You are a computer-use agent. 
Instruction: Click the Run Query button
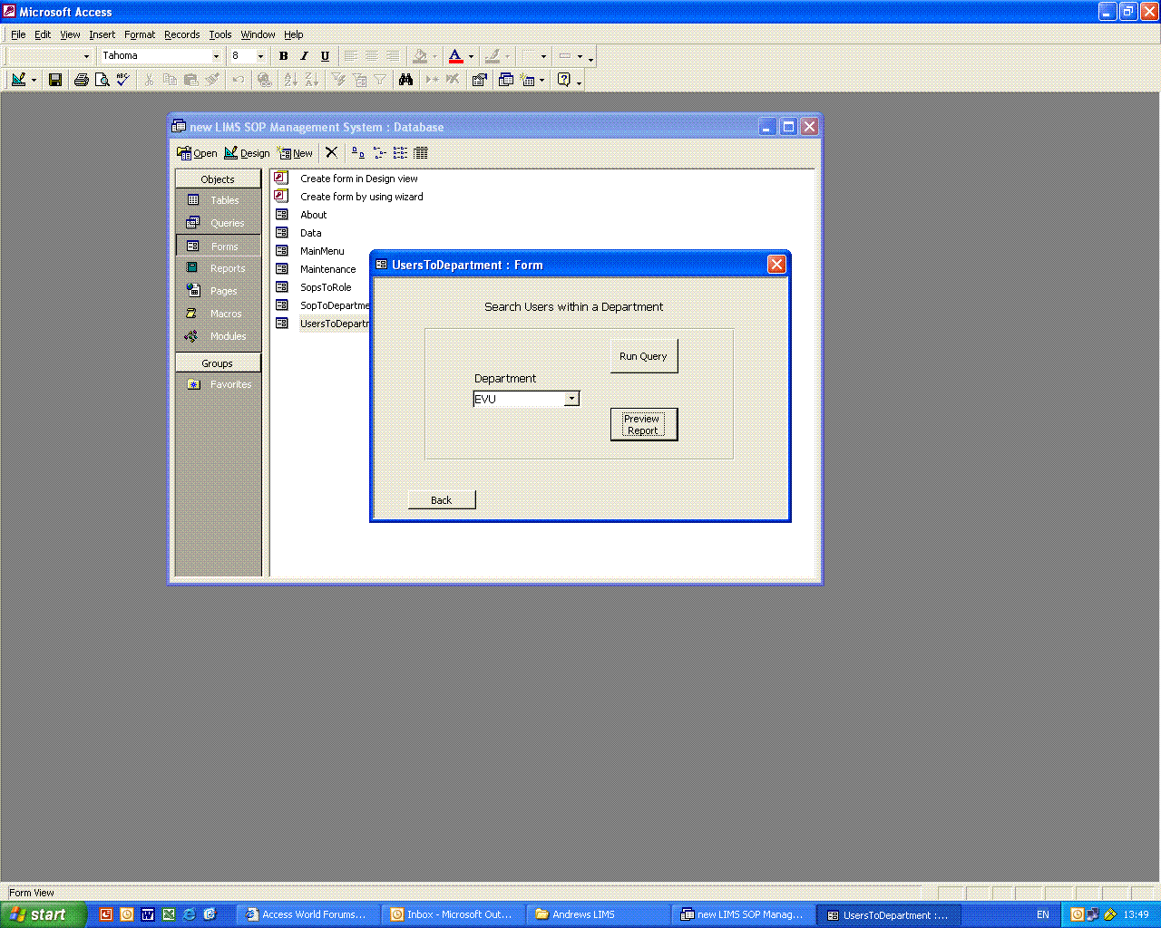[643, 356]
